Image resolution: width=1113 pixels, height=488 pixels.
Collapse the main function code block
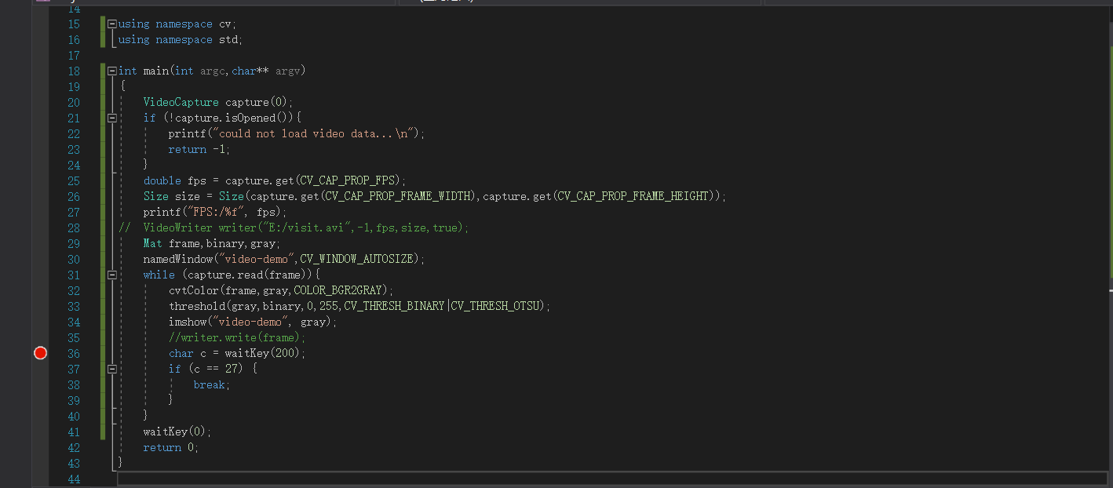pos(111,71)
